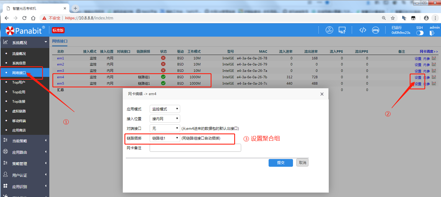Click the system upgrade monitor icon

point(342,30)
